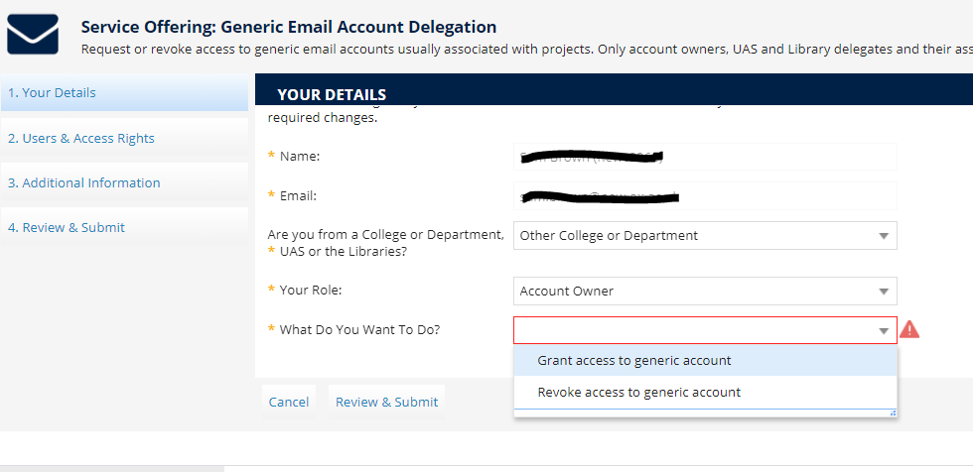This screenshot has height=472, width=973.
Task: Click the Account Owner role combo box
Action: [706, 292]
